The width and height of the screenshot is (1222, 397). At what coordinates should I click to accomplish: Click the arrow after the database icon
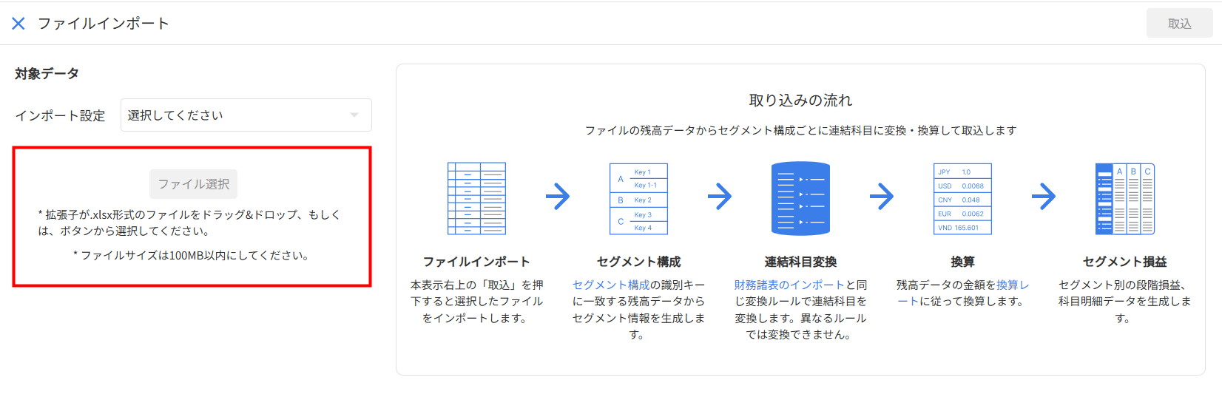pos(882,197)
